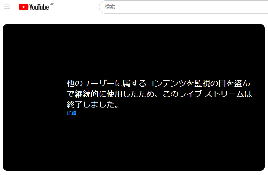Click the YouTube wordmark text
Viewport: 268px width, 175px height.
click(x=39, y=7)
